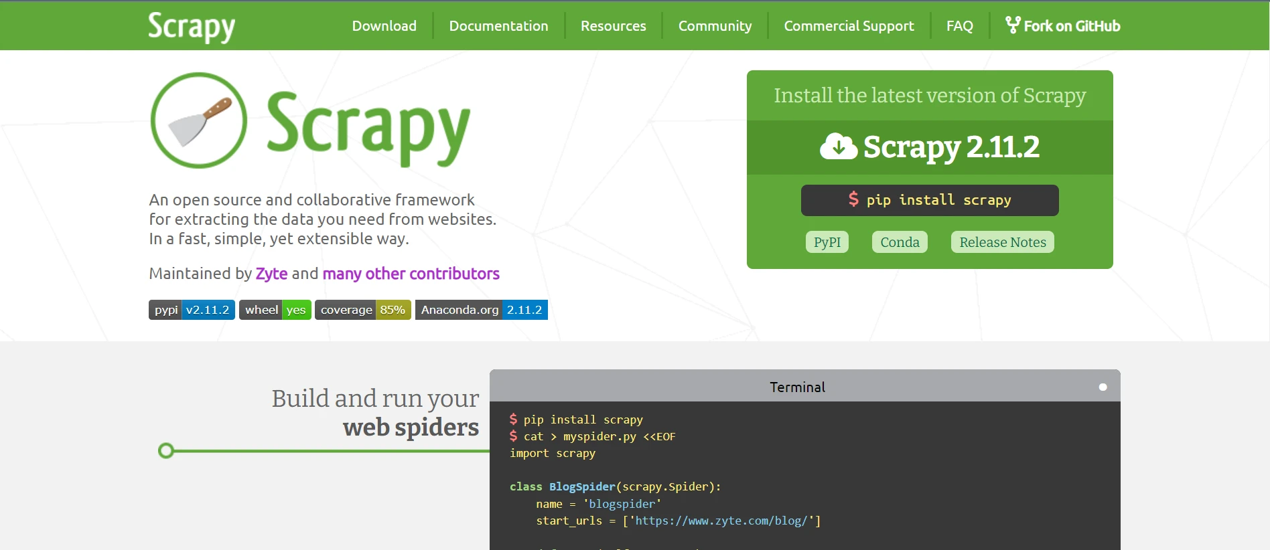The width and height of the screenshot is (1270, 550).
Task: Open the Release Notes button
Action: (1003, 242)
